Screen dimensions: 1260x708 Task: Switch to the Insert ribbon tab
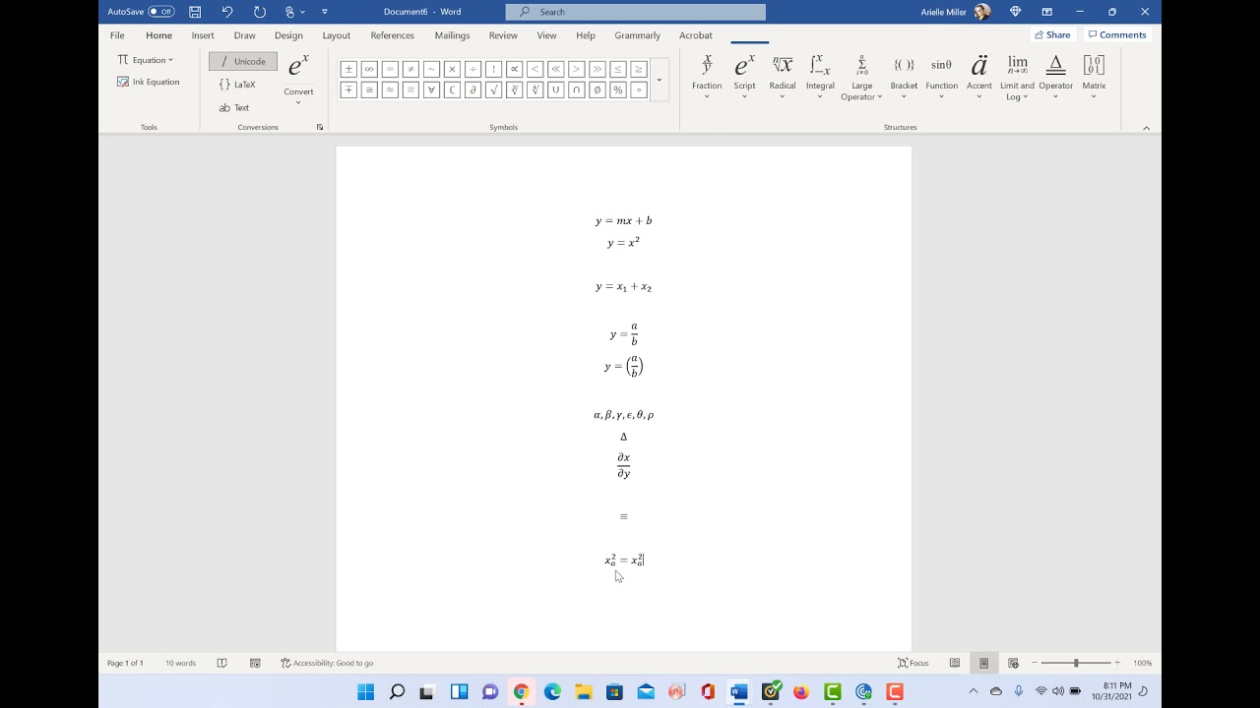point(203,35)
